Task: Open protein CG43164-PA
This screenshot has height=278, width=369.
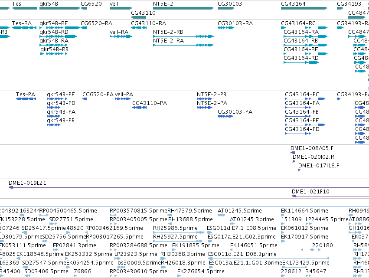Action: [298, 108]
